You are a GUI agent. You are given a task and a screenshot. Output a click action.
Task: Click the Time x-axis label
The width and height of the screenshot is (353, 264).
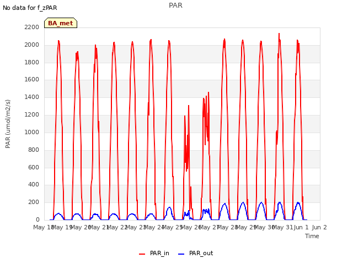click(312, 236)
